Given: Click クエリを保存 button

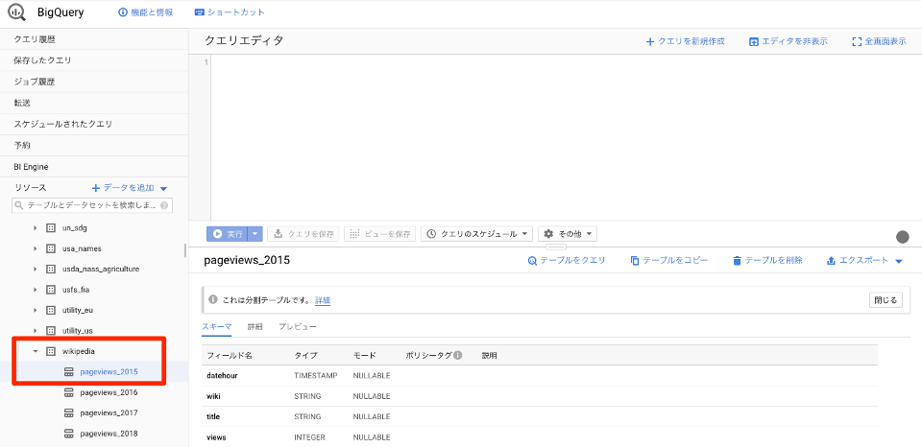Looking at the screenshot, I should click(x=303, y=234).
